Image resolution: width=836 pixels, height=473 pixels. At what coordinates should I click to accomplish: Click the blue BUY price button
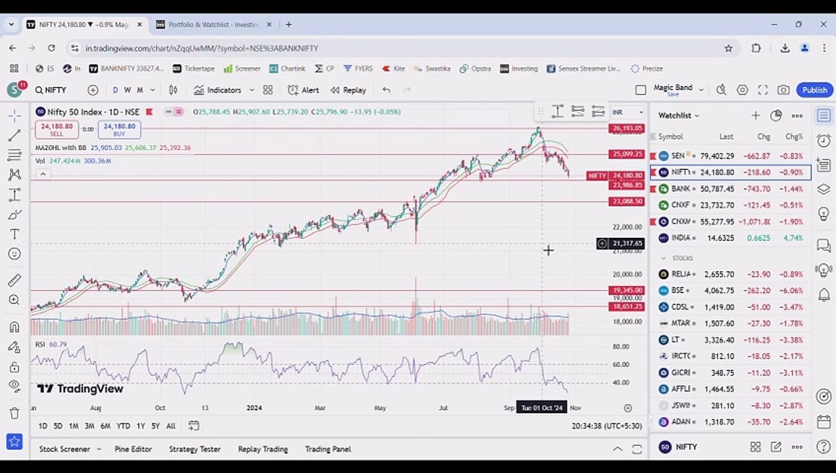[x=119, y=129]
